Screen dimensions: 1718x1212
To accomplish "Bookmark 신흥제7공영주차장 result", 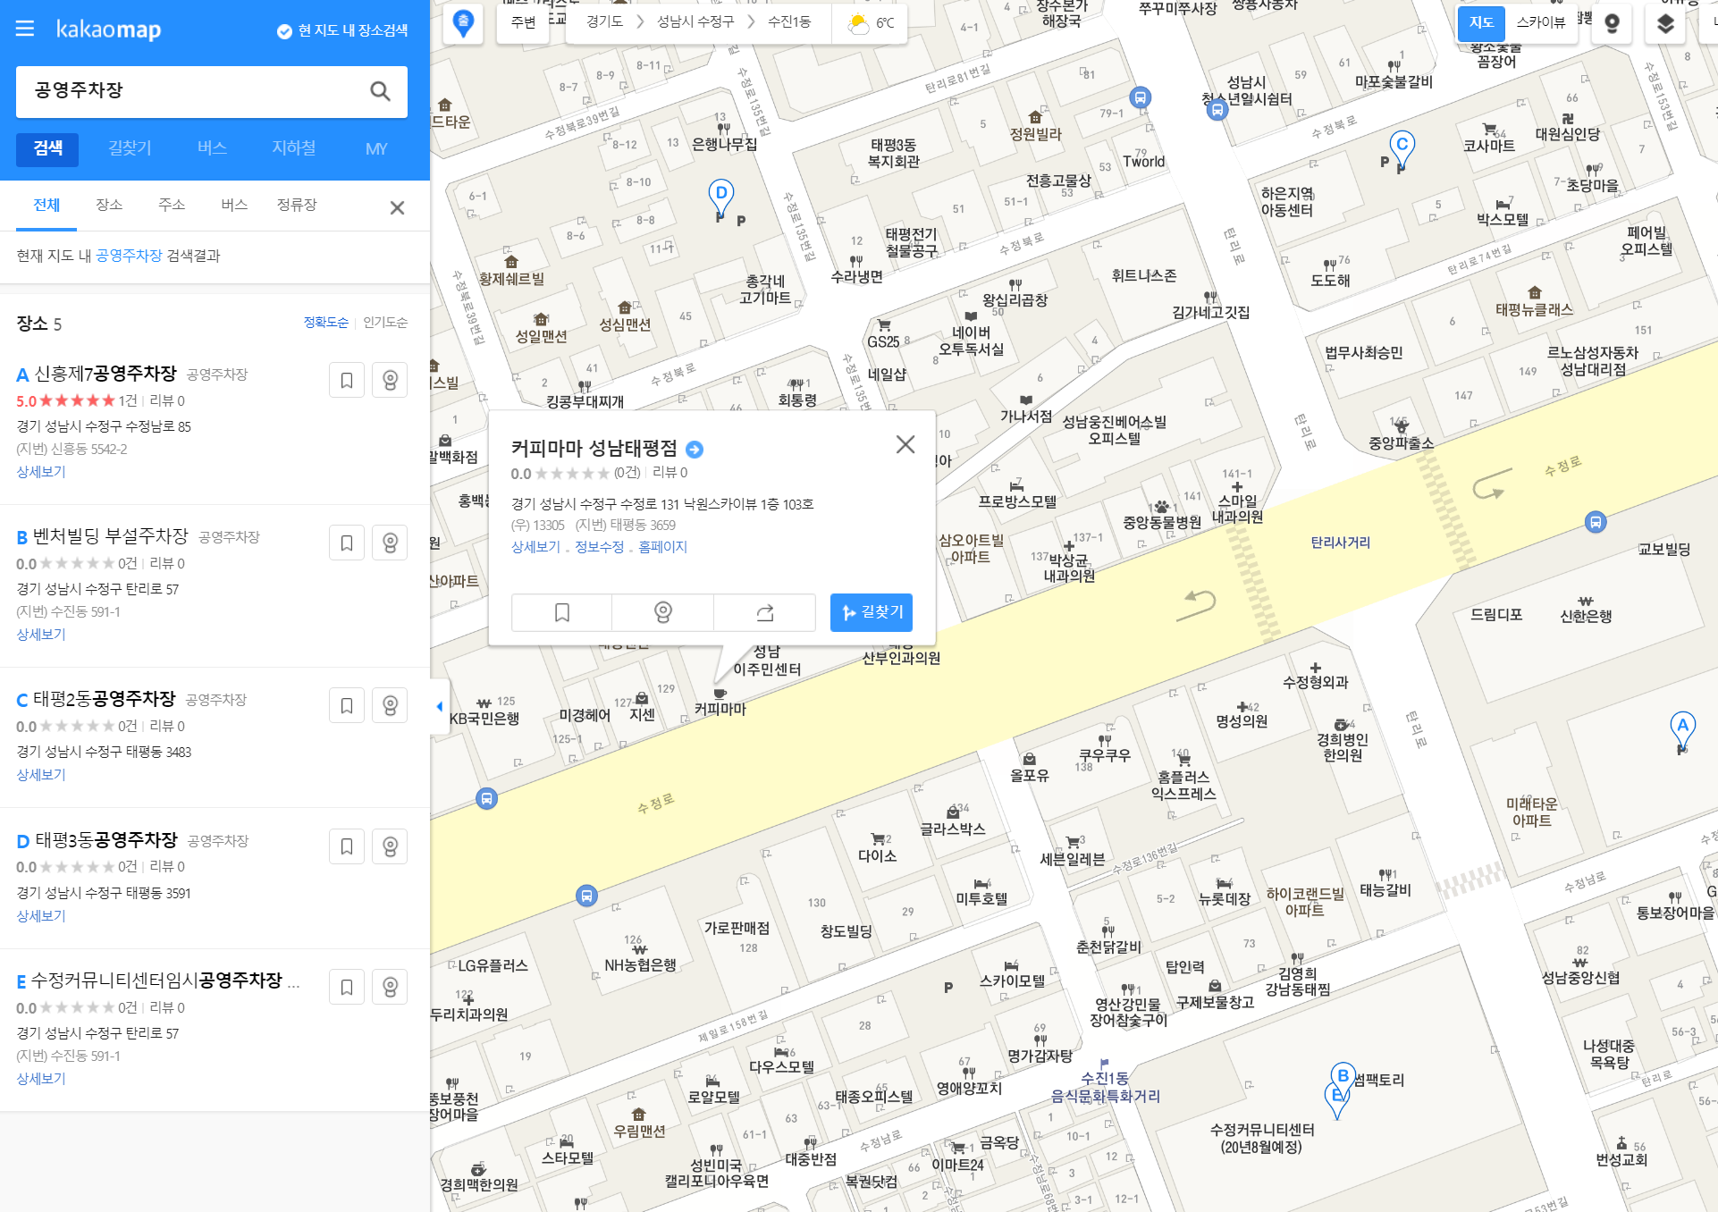I will (347, 381).
